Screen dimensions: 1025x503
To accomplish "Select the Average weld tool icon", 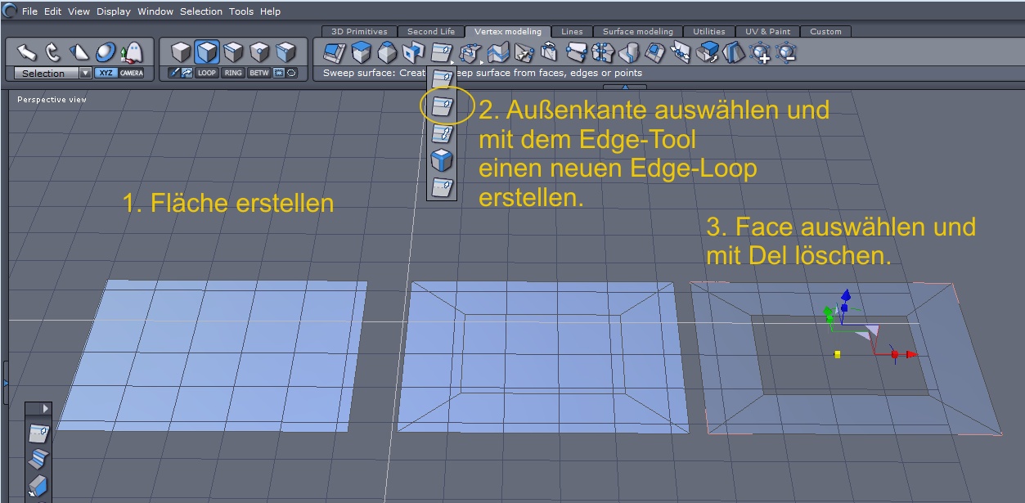I will pyautogui.click(x=603, y=53).
